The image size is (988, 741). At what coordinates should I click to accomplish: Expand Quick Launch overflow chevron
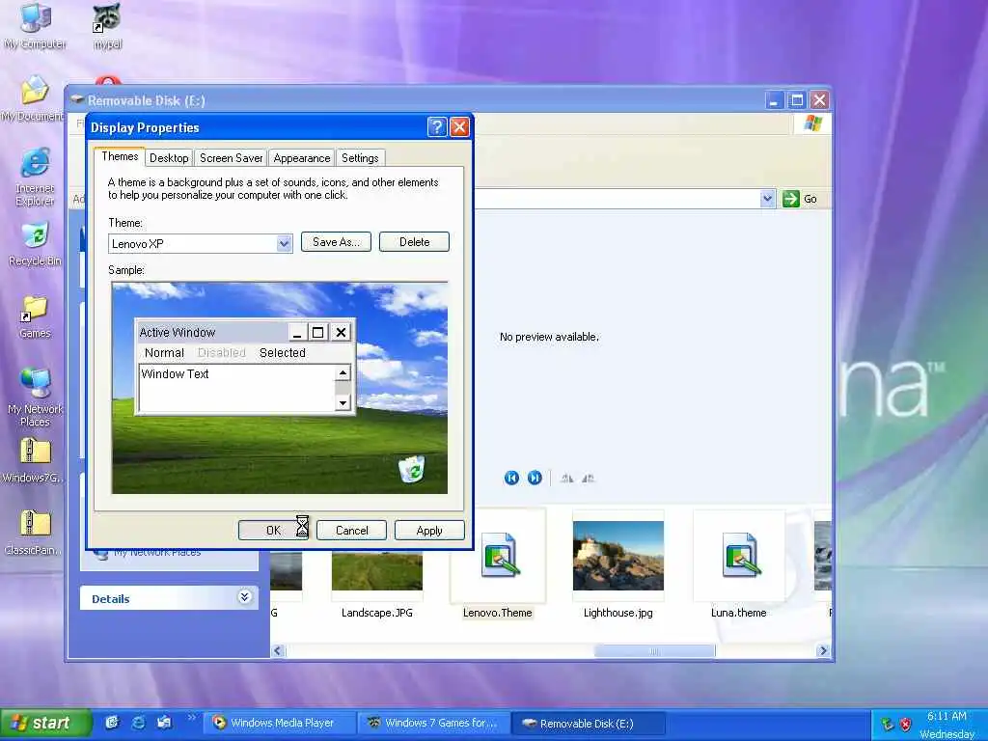click(191, 717)
